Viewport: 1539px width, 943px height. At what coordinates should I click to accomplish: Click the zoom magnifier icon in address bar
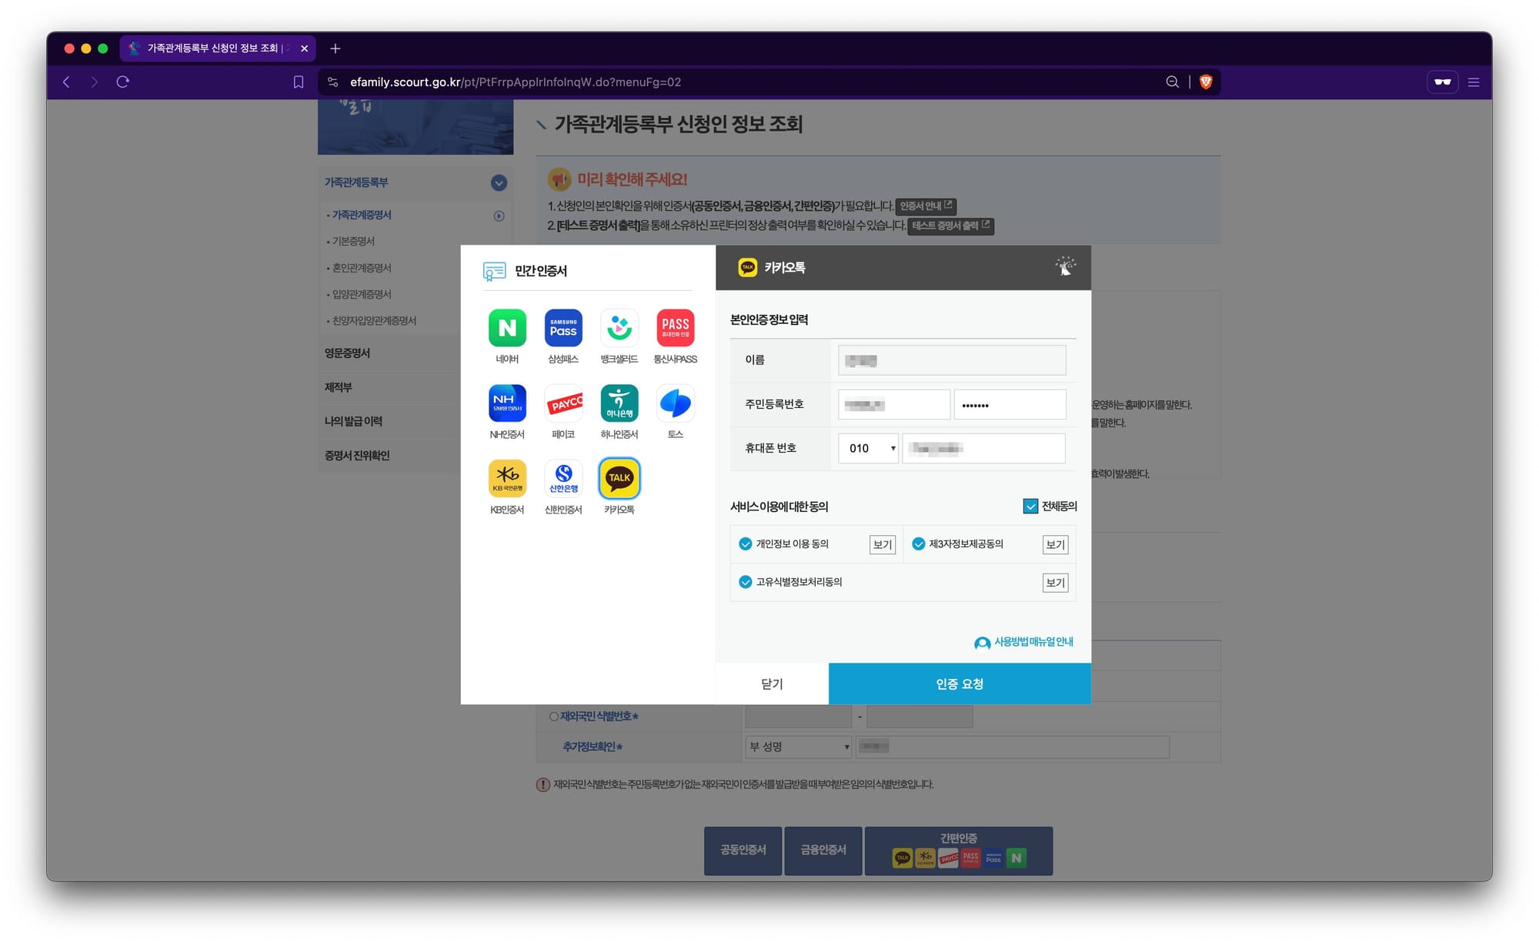coord(1172,82)
